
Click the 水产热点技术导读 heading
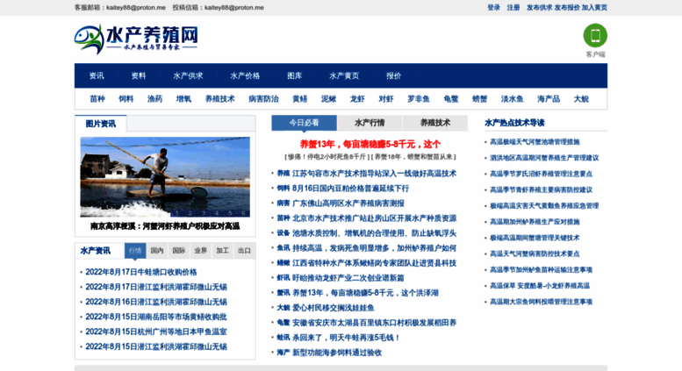point(514,123)
